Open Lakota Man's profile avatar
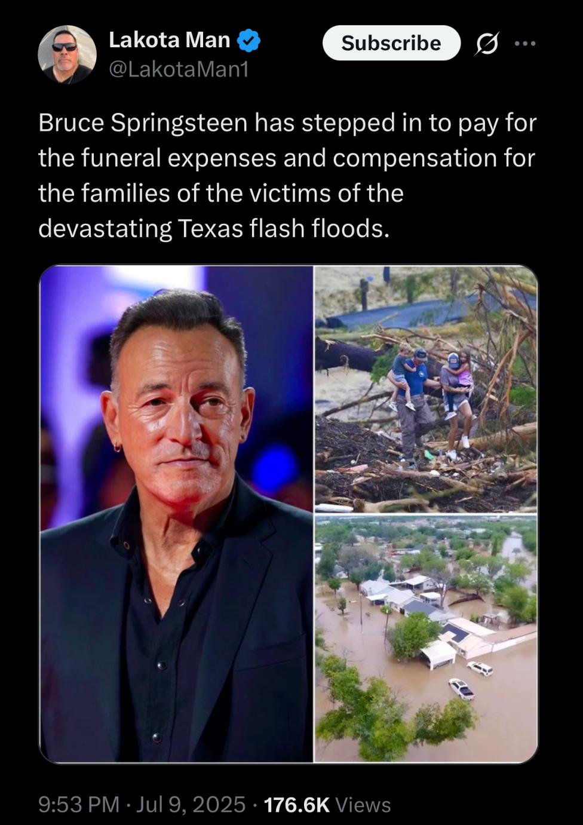This screenshot has height=825, width=583. click(x=67, y=54)
